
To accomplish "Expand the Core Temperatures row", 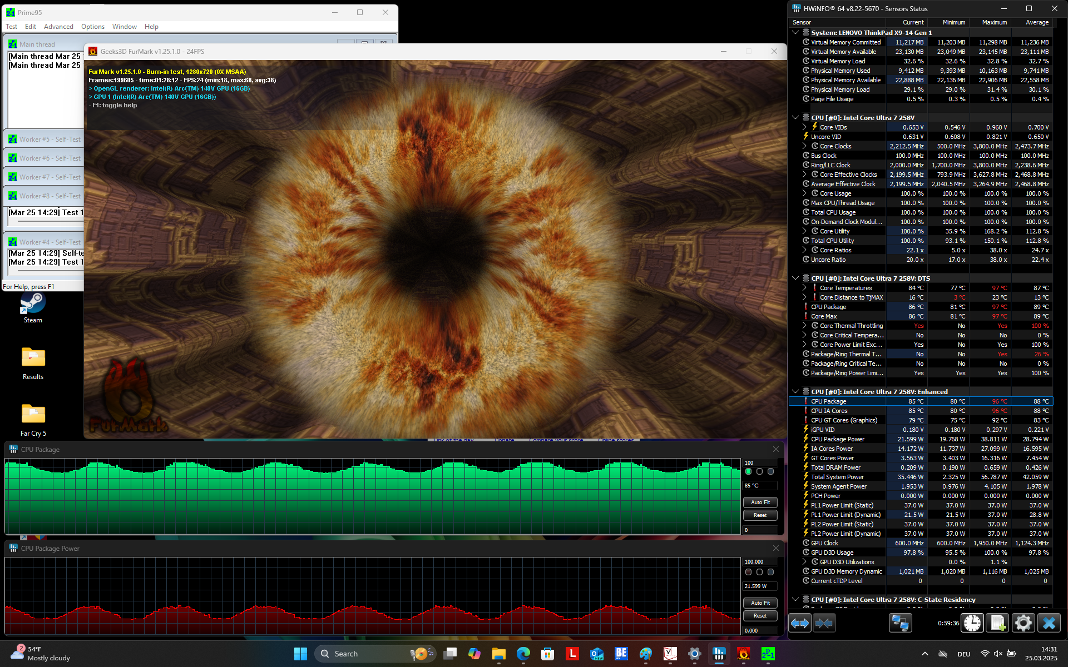I will pyautogui.click(x=804, y=288).
